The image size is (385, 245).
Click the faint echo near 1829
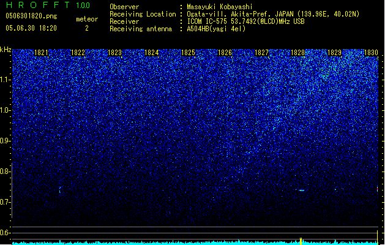click(x=335, y=189)
